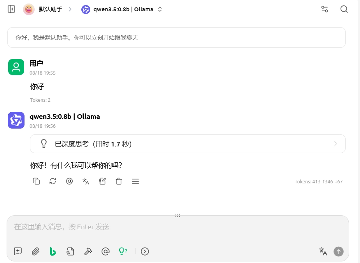Screen dimensions: 360x263
Task: Expand the 已深度思考 thinking block
Action: point(188,144)
